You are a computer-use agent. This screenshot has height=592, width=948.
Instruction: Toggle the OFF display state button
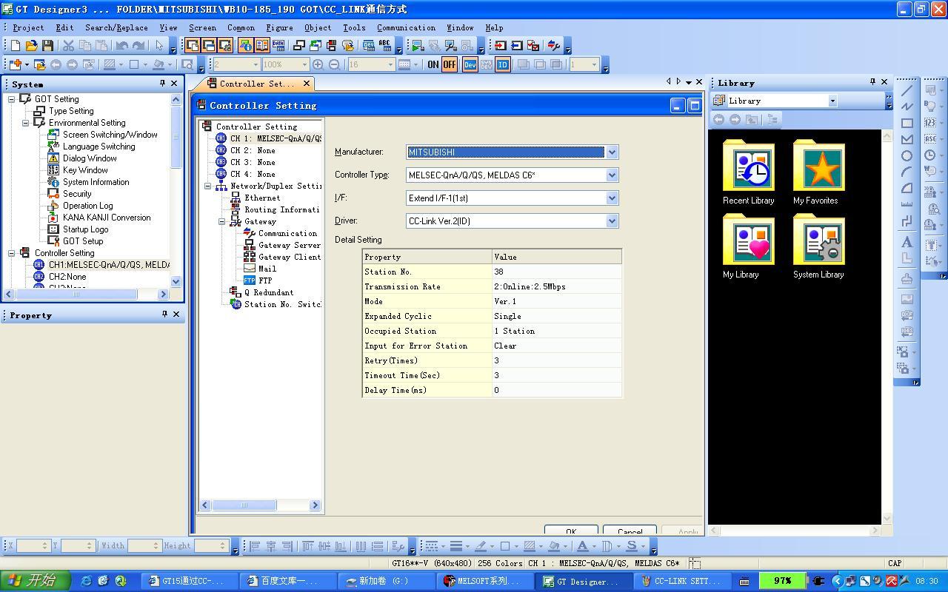tap(450, 64)
